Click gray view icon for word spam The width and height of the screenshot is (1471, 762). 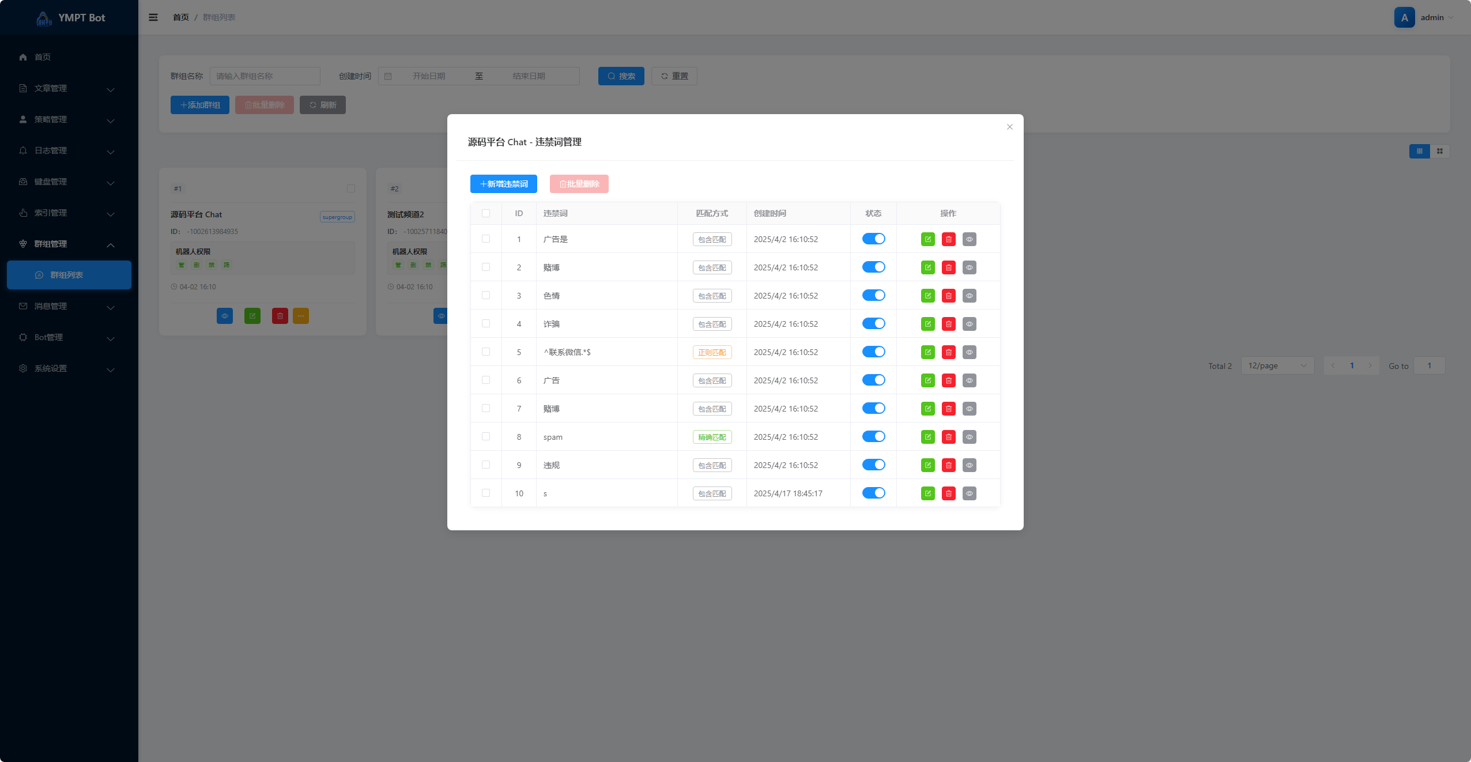(x=969, y=437)
